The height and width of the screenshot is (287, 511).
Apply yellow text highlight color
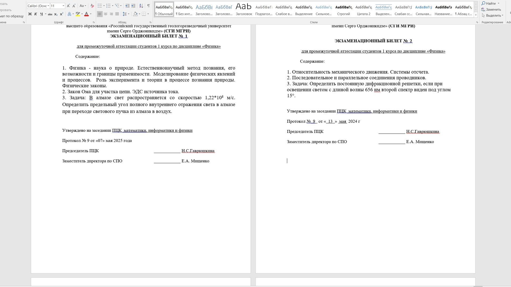click(78, 14)
